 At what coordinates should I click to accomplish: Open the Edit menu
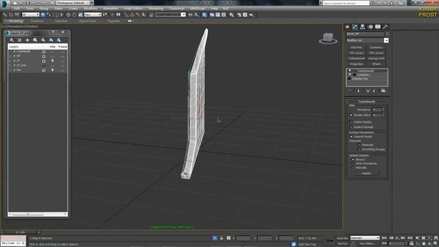point(17,9)
